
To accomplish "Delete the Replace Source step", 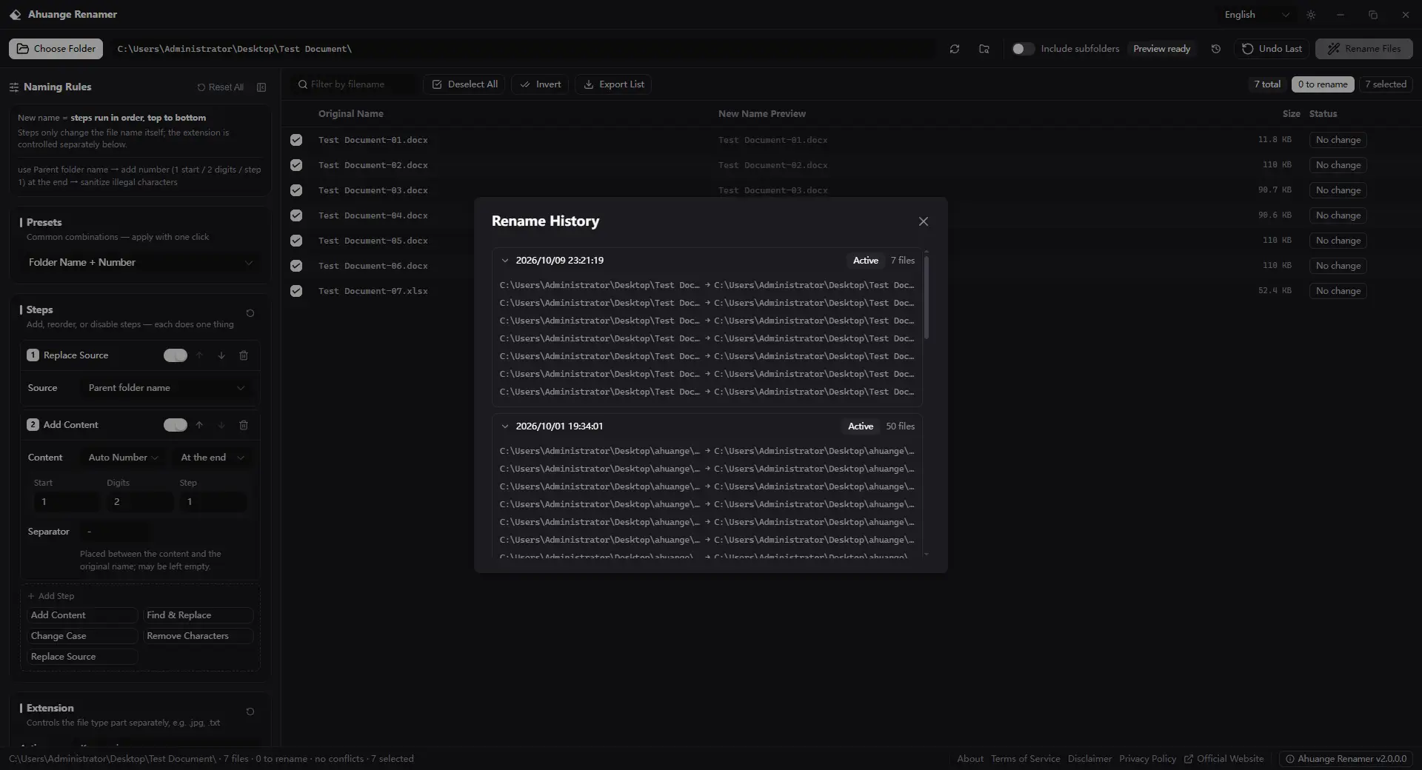I will point(244,355).
